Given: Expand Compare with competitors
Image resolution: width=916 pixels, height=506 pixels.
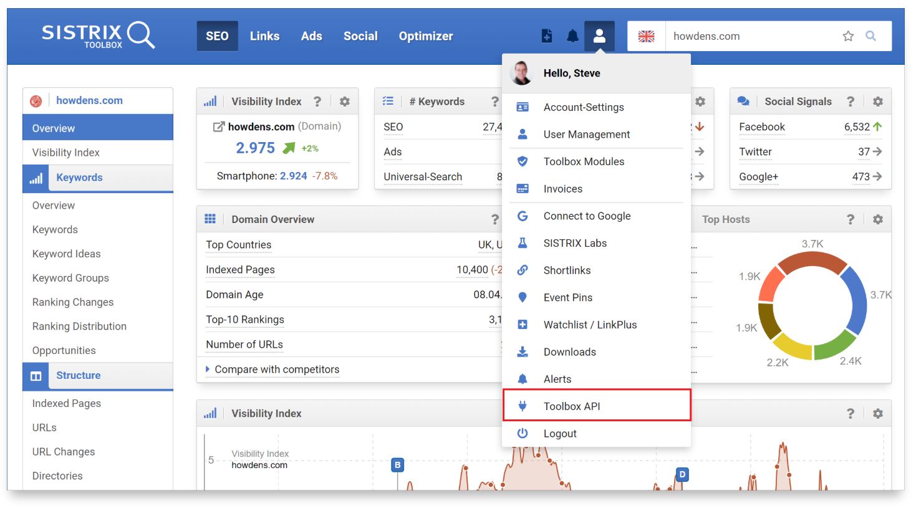Looking at the screenshot, I should 273,369.
